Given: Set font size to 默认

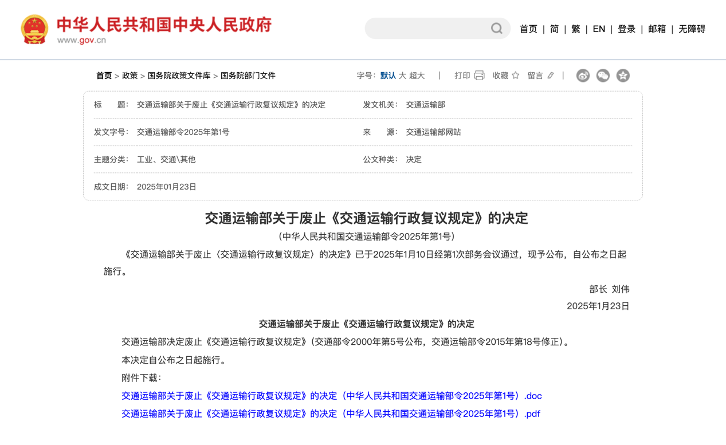Looking at the screenshot, I should coord(388,76).
